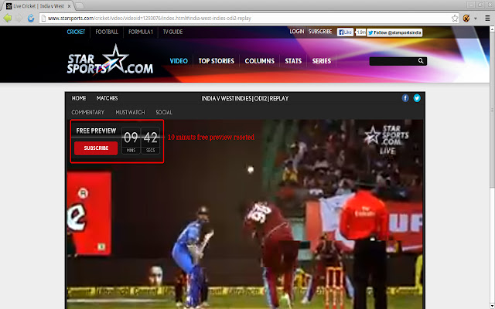Open the MATCHES tab
The image size is (495, 309).
107,98
